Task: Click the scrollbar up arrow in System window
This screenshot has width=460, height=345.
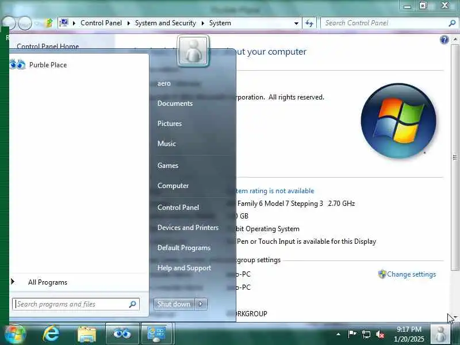Action: [x=455, y=39]
